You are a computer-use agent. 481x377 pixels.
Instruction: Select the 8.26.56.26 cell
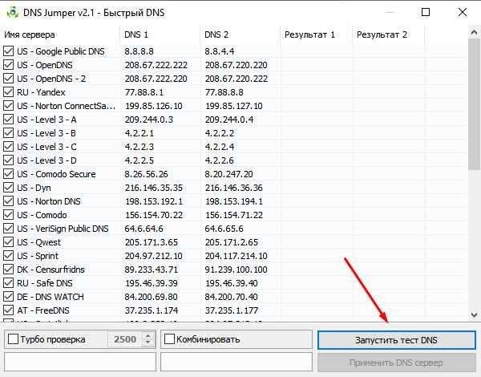click(147, 174)
